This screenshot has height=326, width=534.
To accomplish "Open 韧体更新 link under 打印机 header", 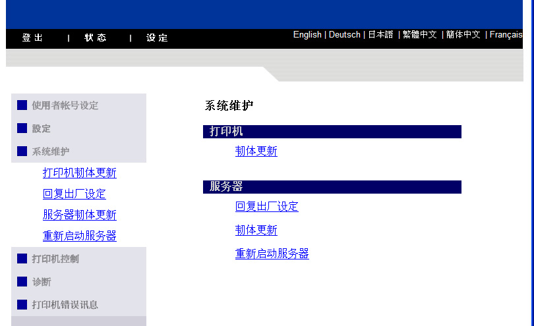I will tap(256, 151).
